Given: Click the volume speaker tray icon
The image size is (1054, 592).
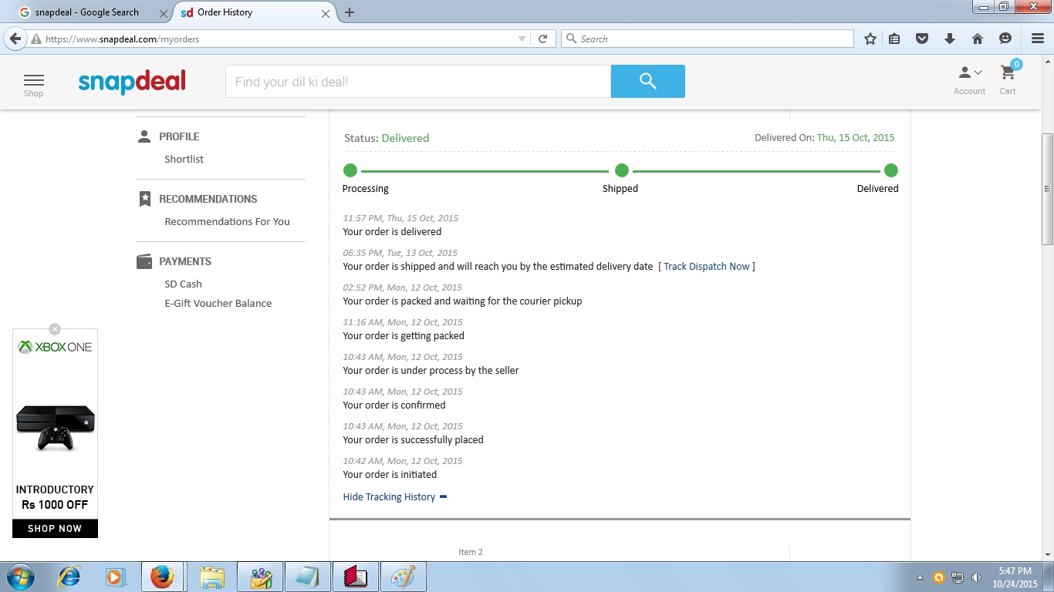Looking at the screenshot, I should coord(977,577).
